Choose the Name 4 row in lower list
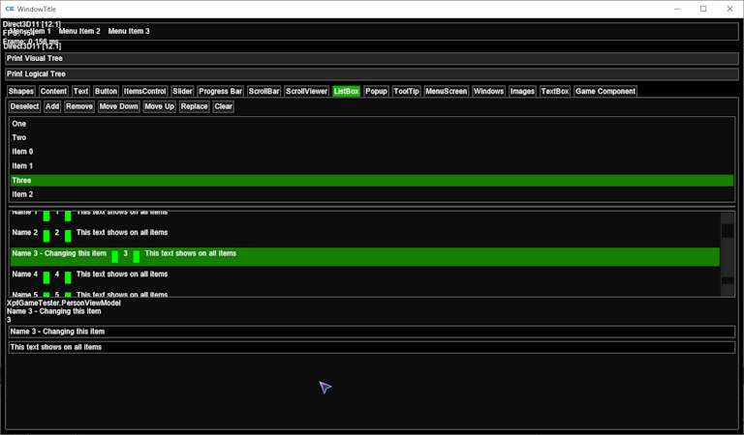 [x=25, y=275]
